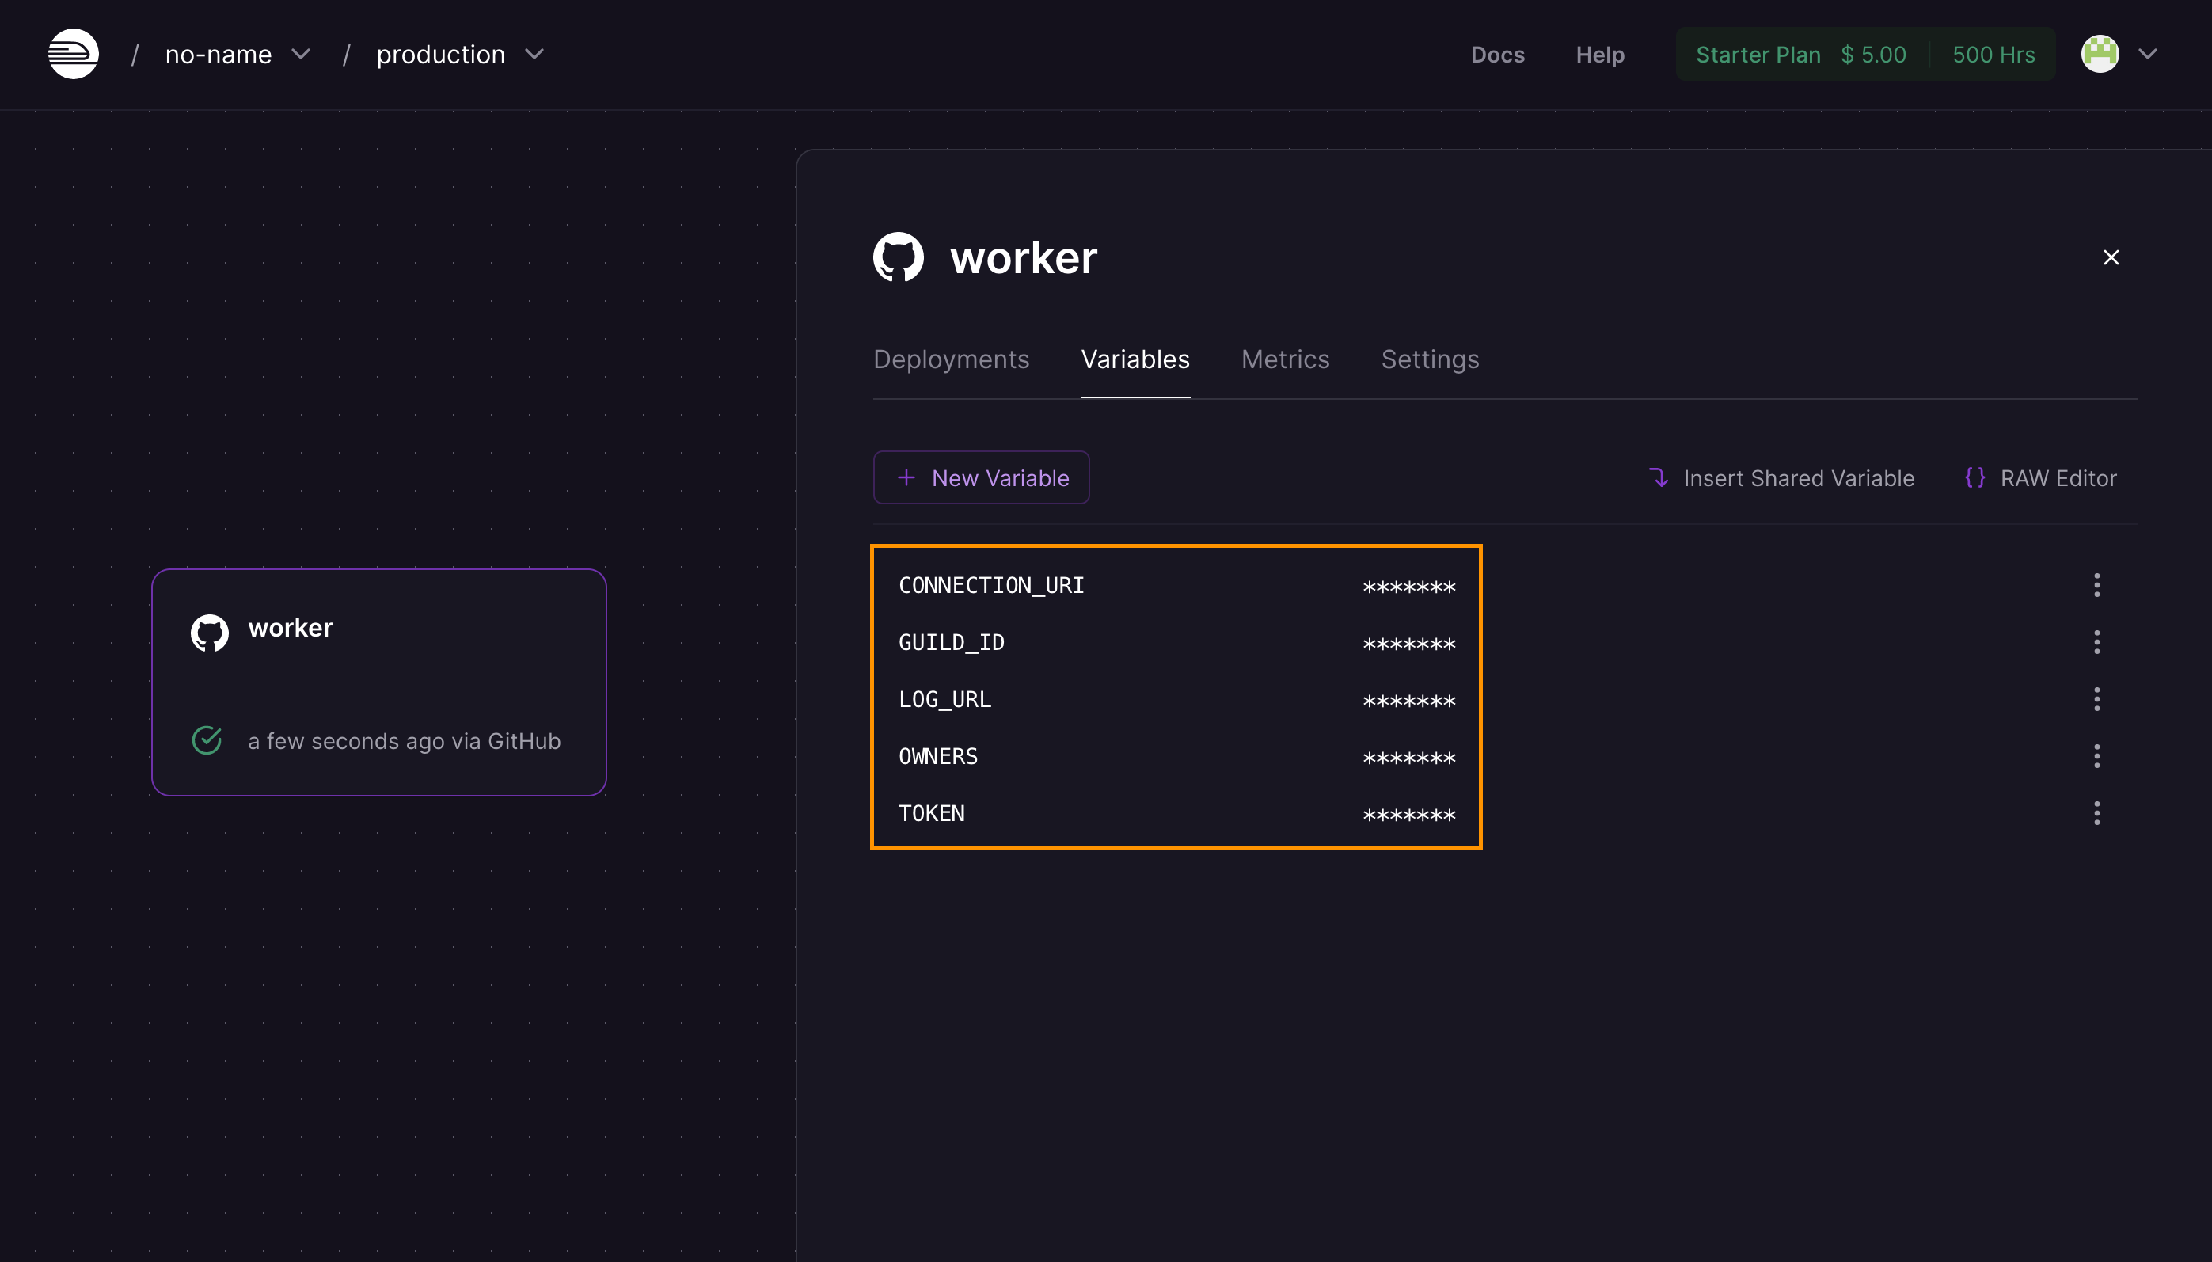
Task: Click the GitHub icon on the worker service card
Action: pos(208,632)
